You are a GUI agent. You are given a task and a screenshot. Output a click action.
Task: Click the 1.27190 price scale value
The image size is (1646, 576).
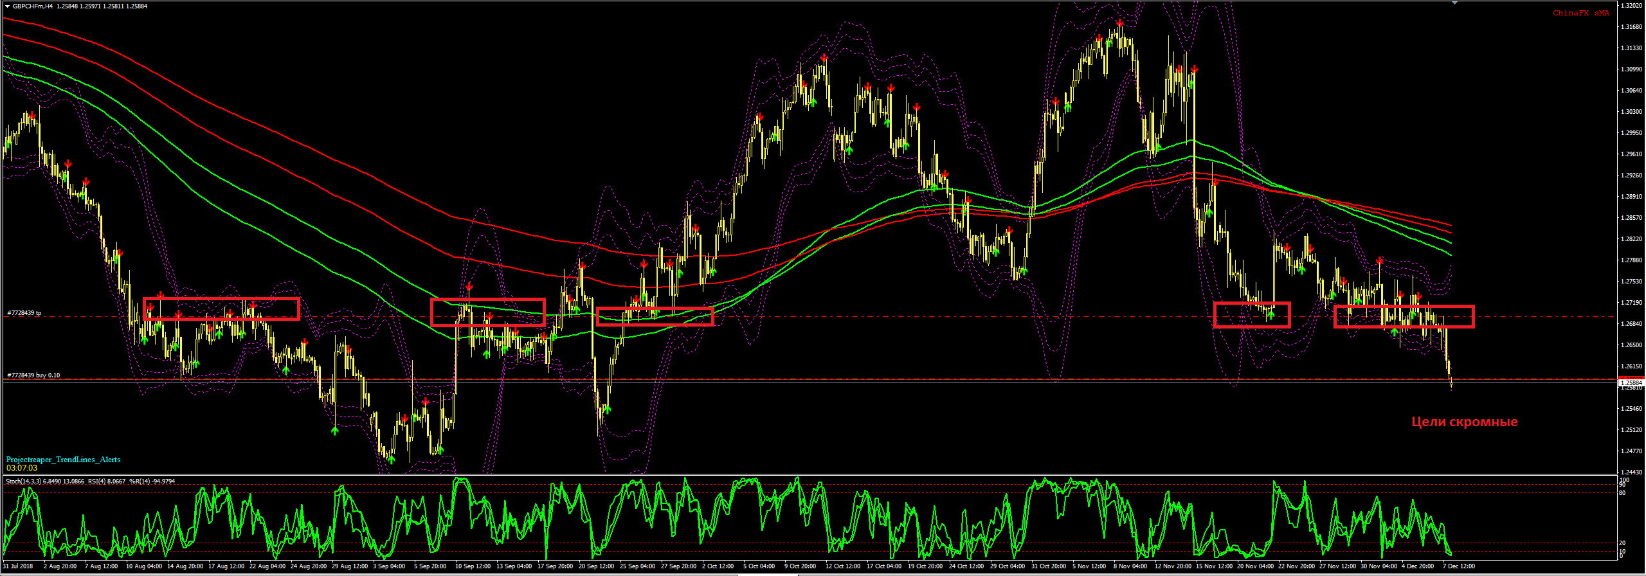point(1631,302)
